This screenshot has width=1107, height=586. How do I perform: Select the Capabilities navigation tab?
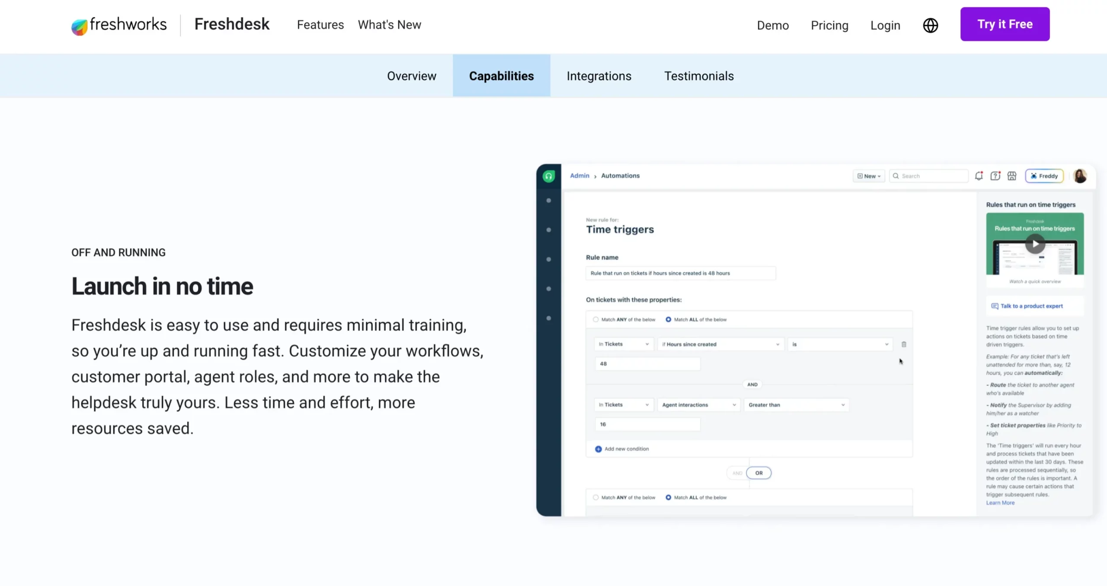pyautogui.click(x=502, y=76)
